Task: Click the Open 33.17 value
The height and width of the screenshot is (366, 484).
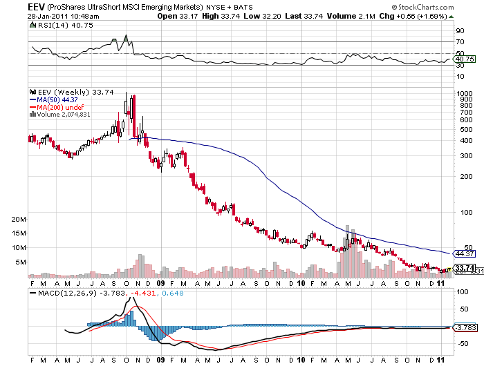Action: pos(178,17)
